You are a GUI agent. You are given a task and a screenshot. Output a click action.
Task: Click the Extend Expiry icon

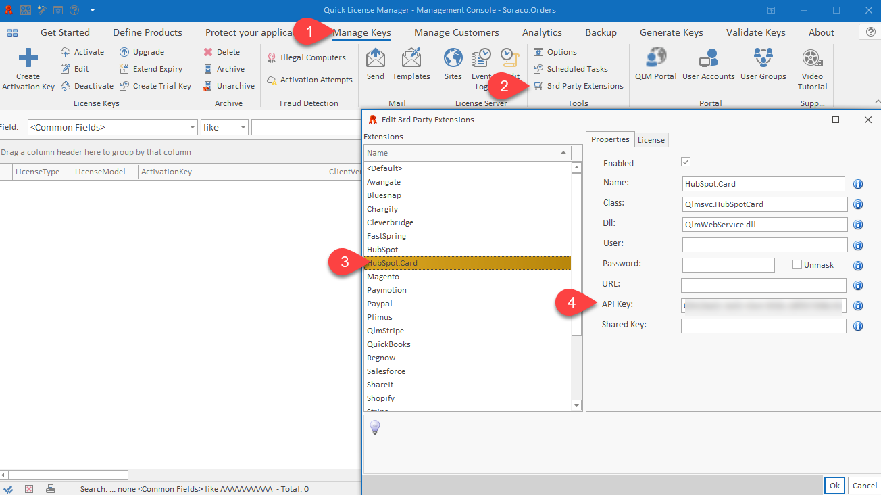(x=124, y=69)
